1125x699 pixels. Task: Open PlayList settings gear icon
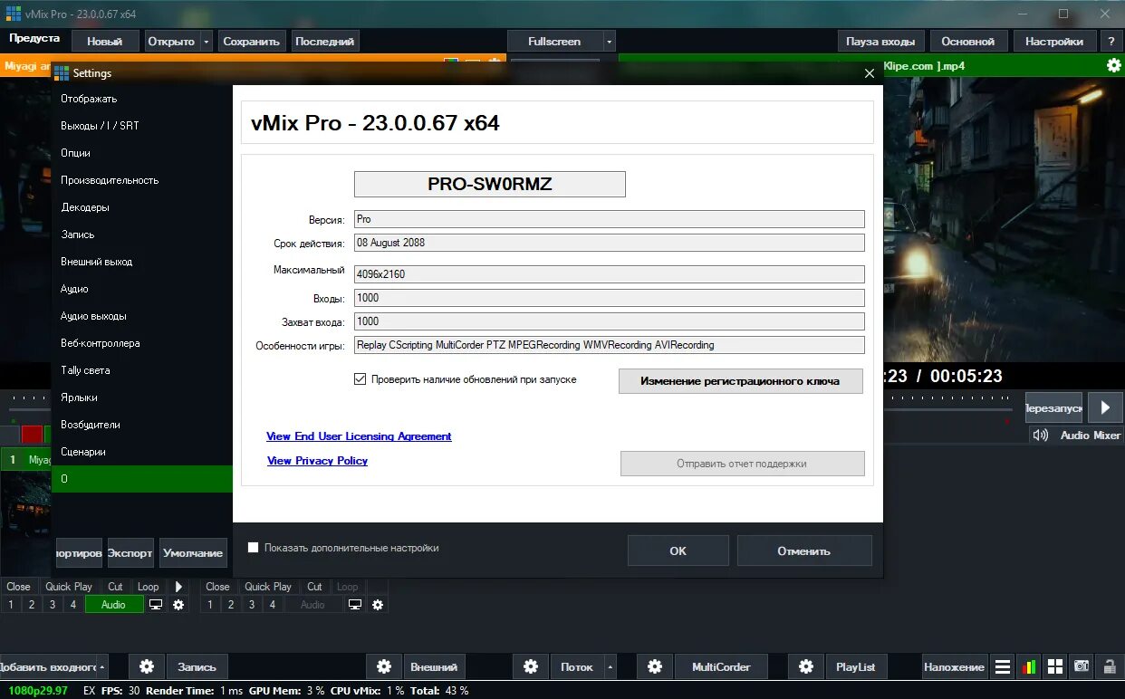806,666
